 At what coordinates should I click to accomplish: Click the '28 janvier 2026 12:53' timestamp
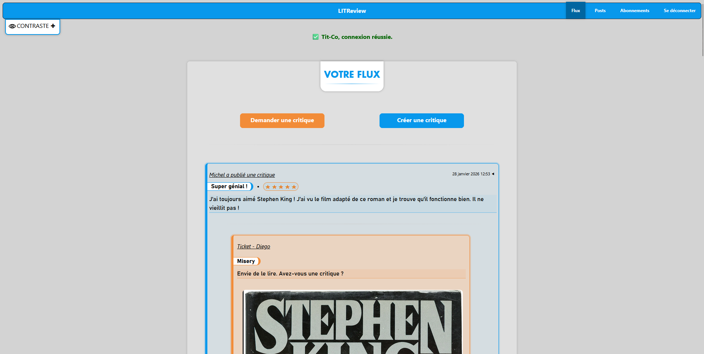[x=471, y=174]
